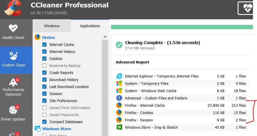Image resolution: width=257 pixels, height=136 pixels.
Task: Click the Firefox icon in section header
Action: (x=38, y=37)
